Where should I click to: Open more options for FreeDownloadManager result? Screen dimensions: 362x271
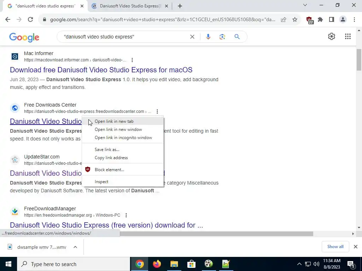126,215
